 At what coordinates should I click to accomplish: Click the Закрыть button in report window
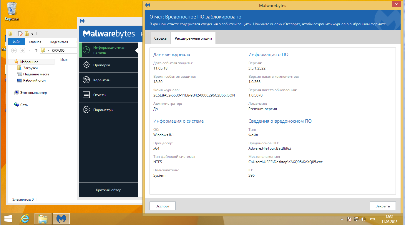pyautogui.click(x=383, y=206)
